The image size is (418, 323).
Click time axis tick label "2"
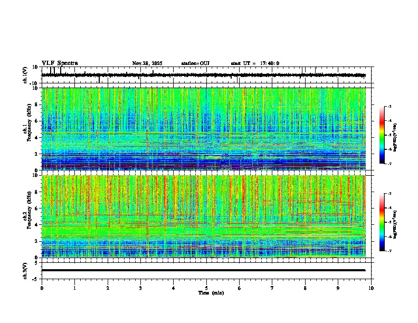[108, 288]
